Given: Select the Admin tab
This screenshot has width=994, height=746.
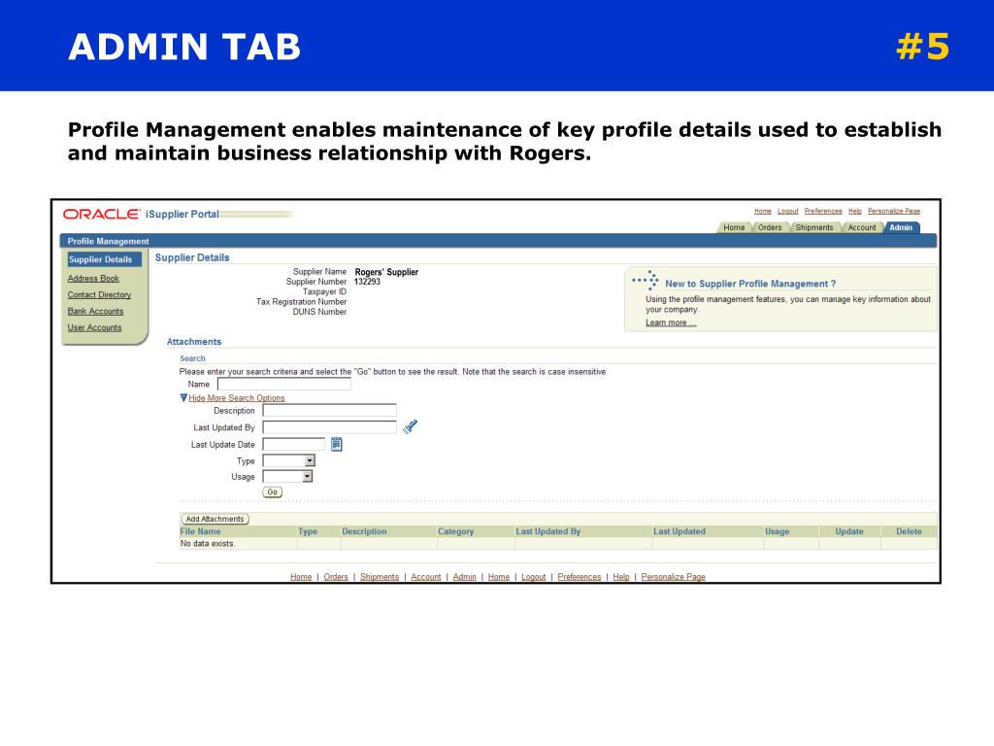Looking at the screenshot, I should (x=900, y=227).
